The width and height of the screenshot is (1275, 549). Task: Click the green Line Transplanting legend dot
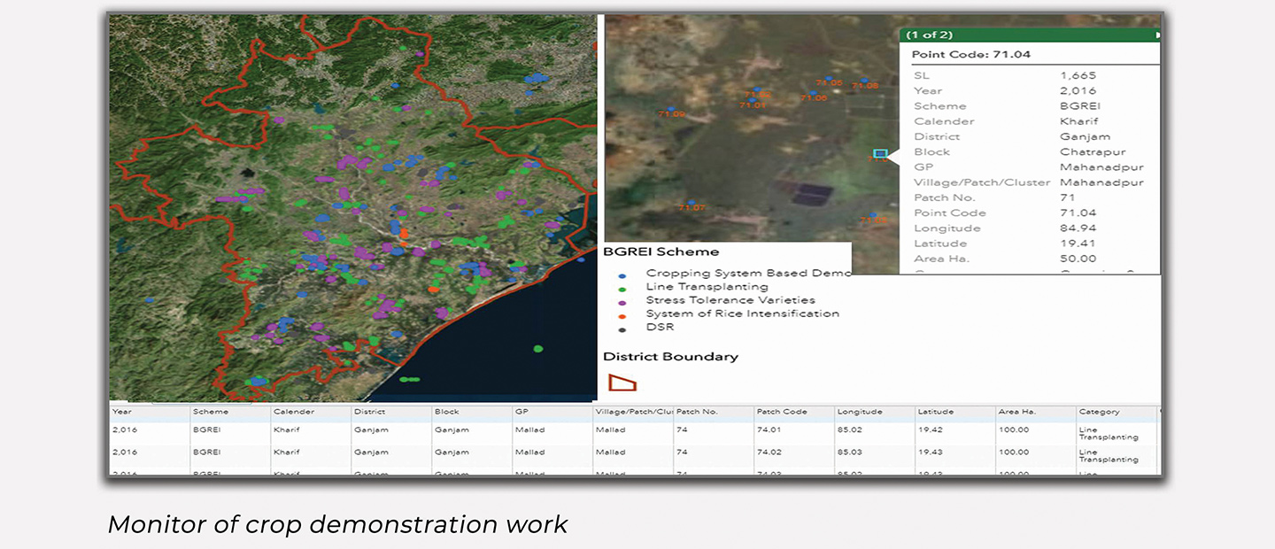coord(622,289)
